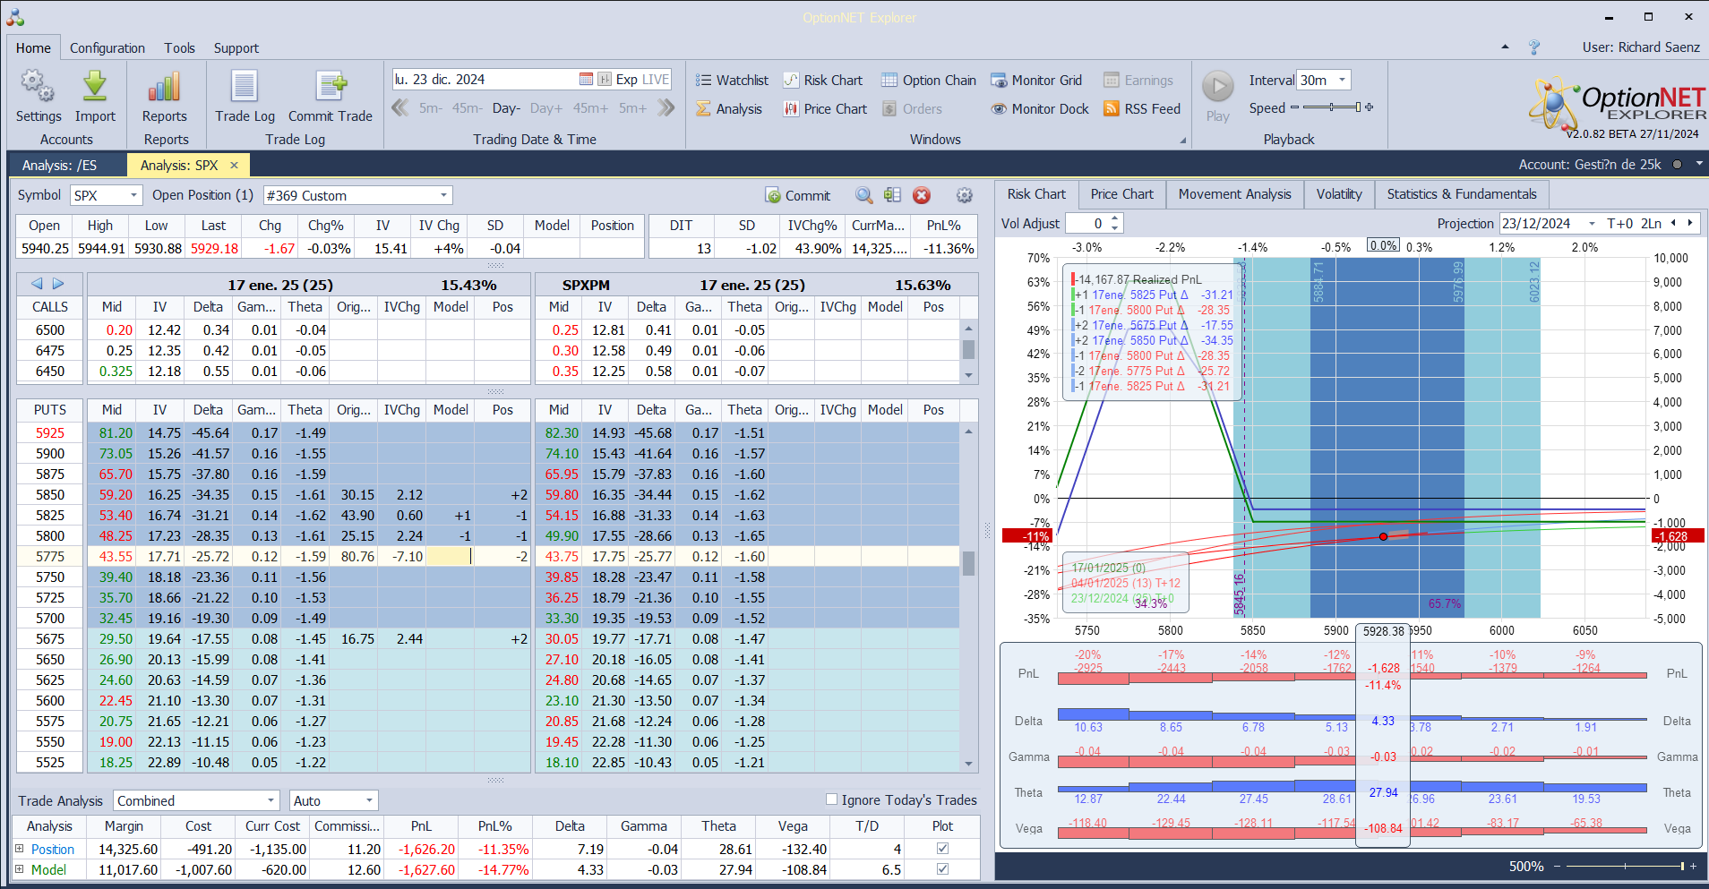Open the Reports chart icon
This screenshot has height=889, width=1709.
point(165,88)
